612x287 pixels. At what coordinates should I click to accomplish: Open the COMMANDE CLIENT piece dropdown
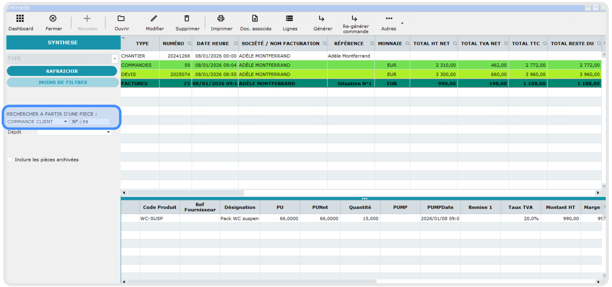pos(65,122)
